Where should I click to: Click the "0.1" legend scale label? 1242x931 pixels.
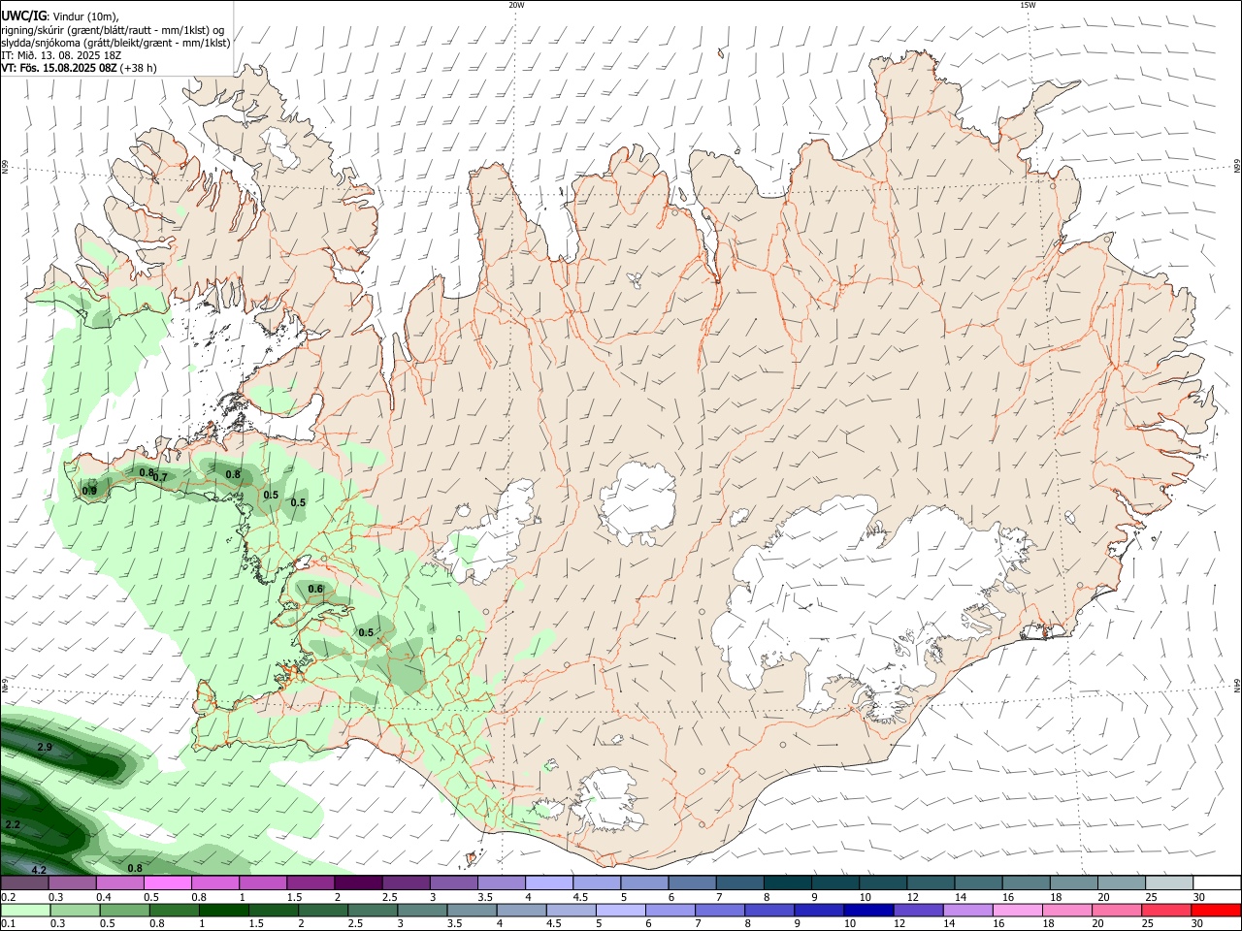click(9, 924)
